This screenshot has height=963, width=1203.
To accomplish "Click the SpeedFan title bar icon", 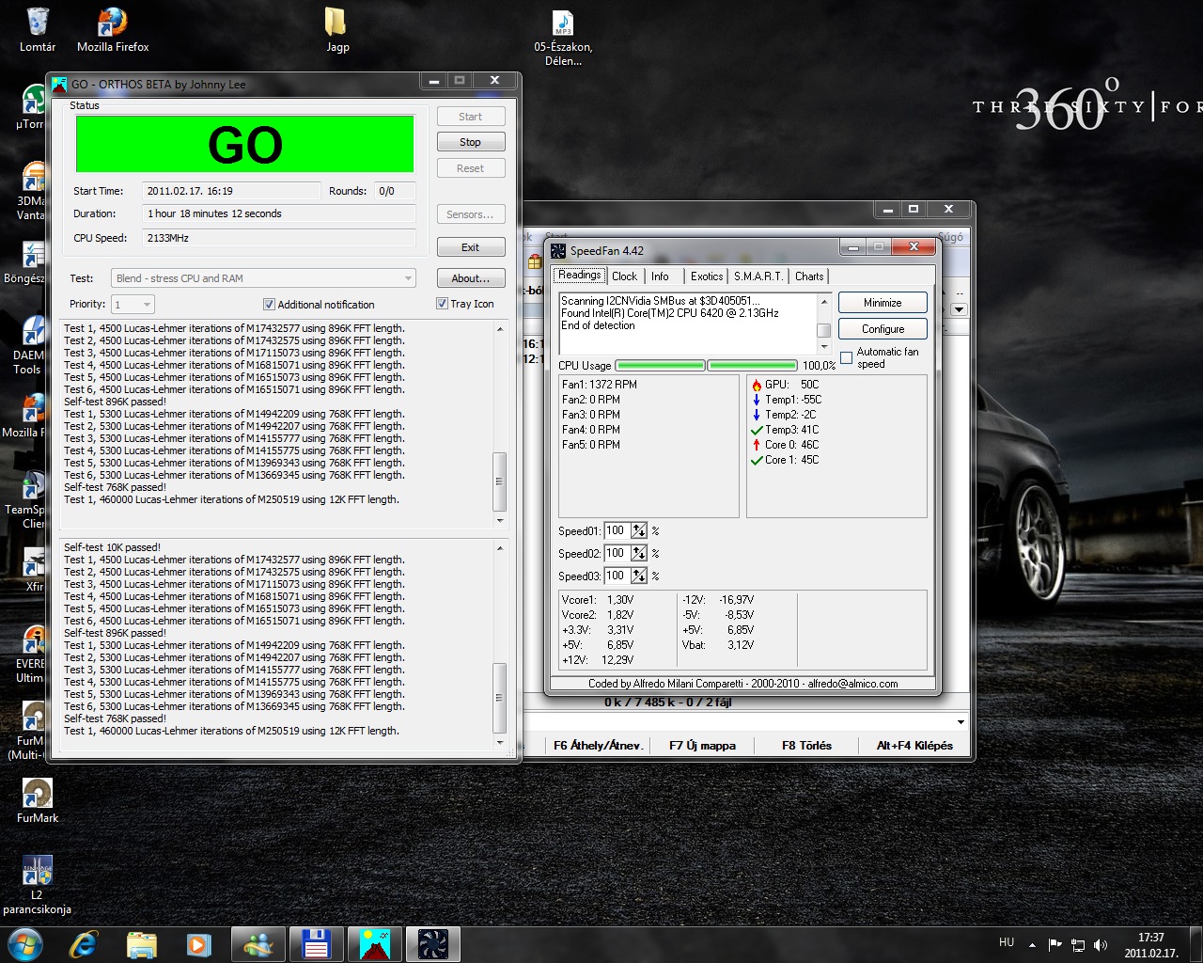I will click(558, 250).
